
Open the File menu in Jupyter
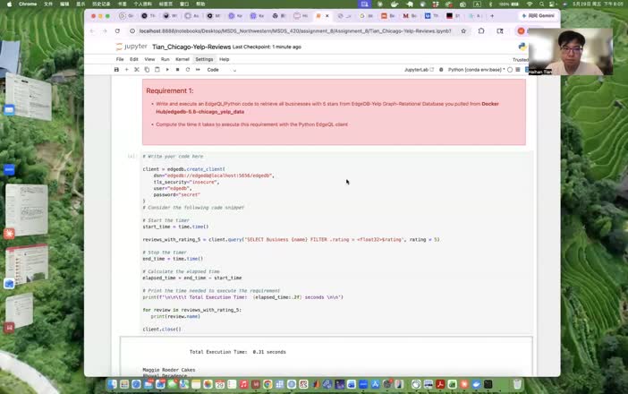pyautogui.click(x=120, y=59)
